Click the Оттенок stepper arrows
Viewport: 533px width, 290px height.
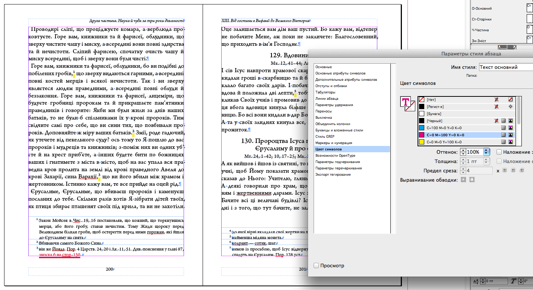click(463, 152)
